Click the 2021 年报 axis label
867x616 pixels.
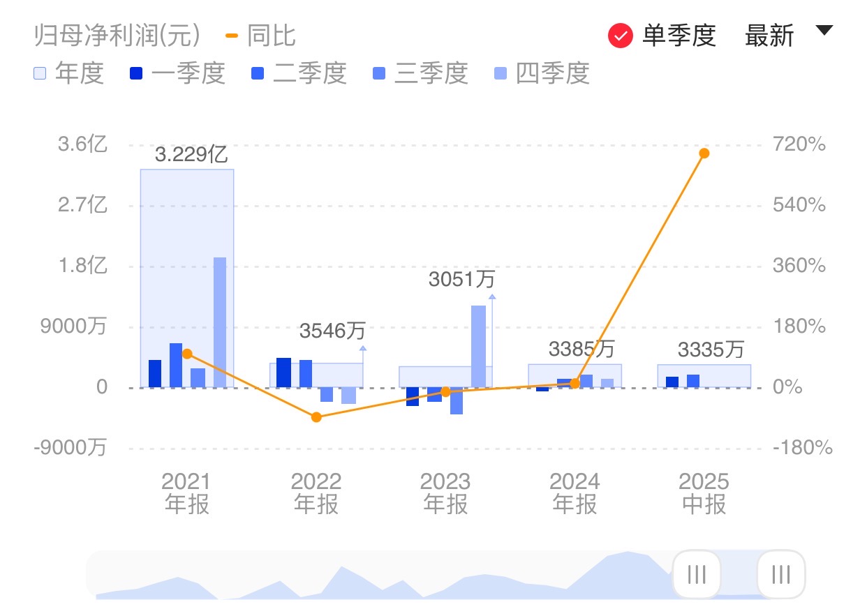click(x=186, y=493)
